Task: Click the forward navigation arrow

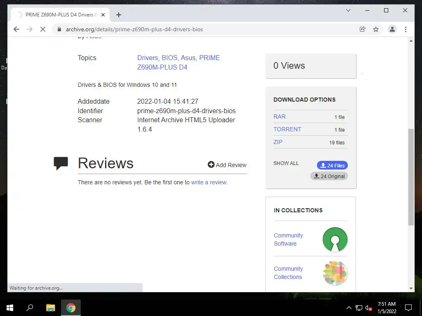Action: coord(30,29)
